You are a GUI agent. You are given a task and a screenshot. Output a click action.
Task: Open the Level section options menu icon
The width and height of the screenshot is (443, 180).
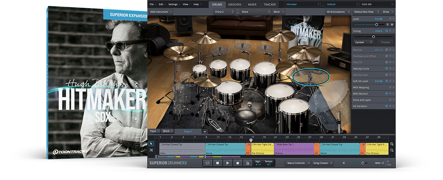click(390, 19)
